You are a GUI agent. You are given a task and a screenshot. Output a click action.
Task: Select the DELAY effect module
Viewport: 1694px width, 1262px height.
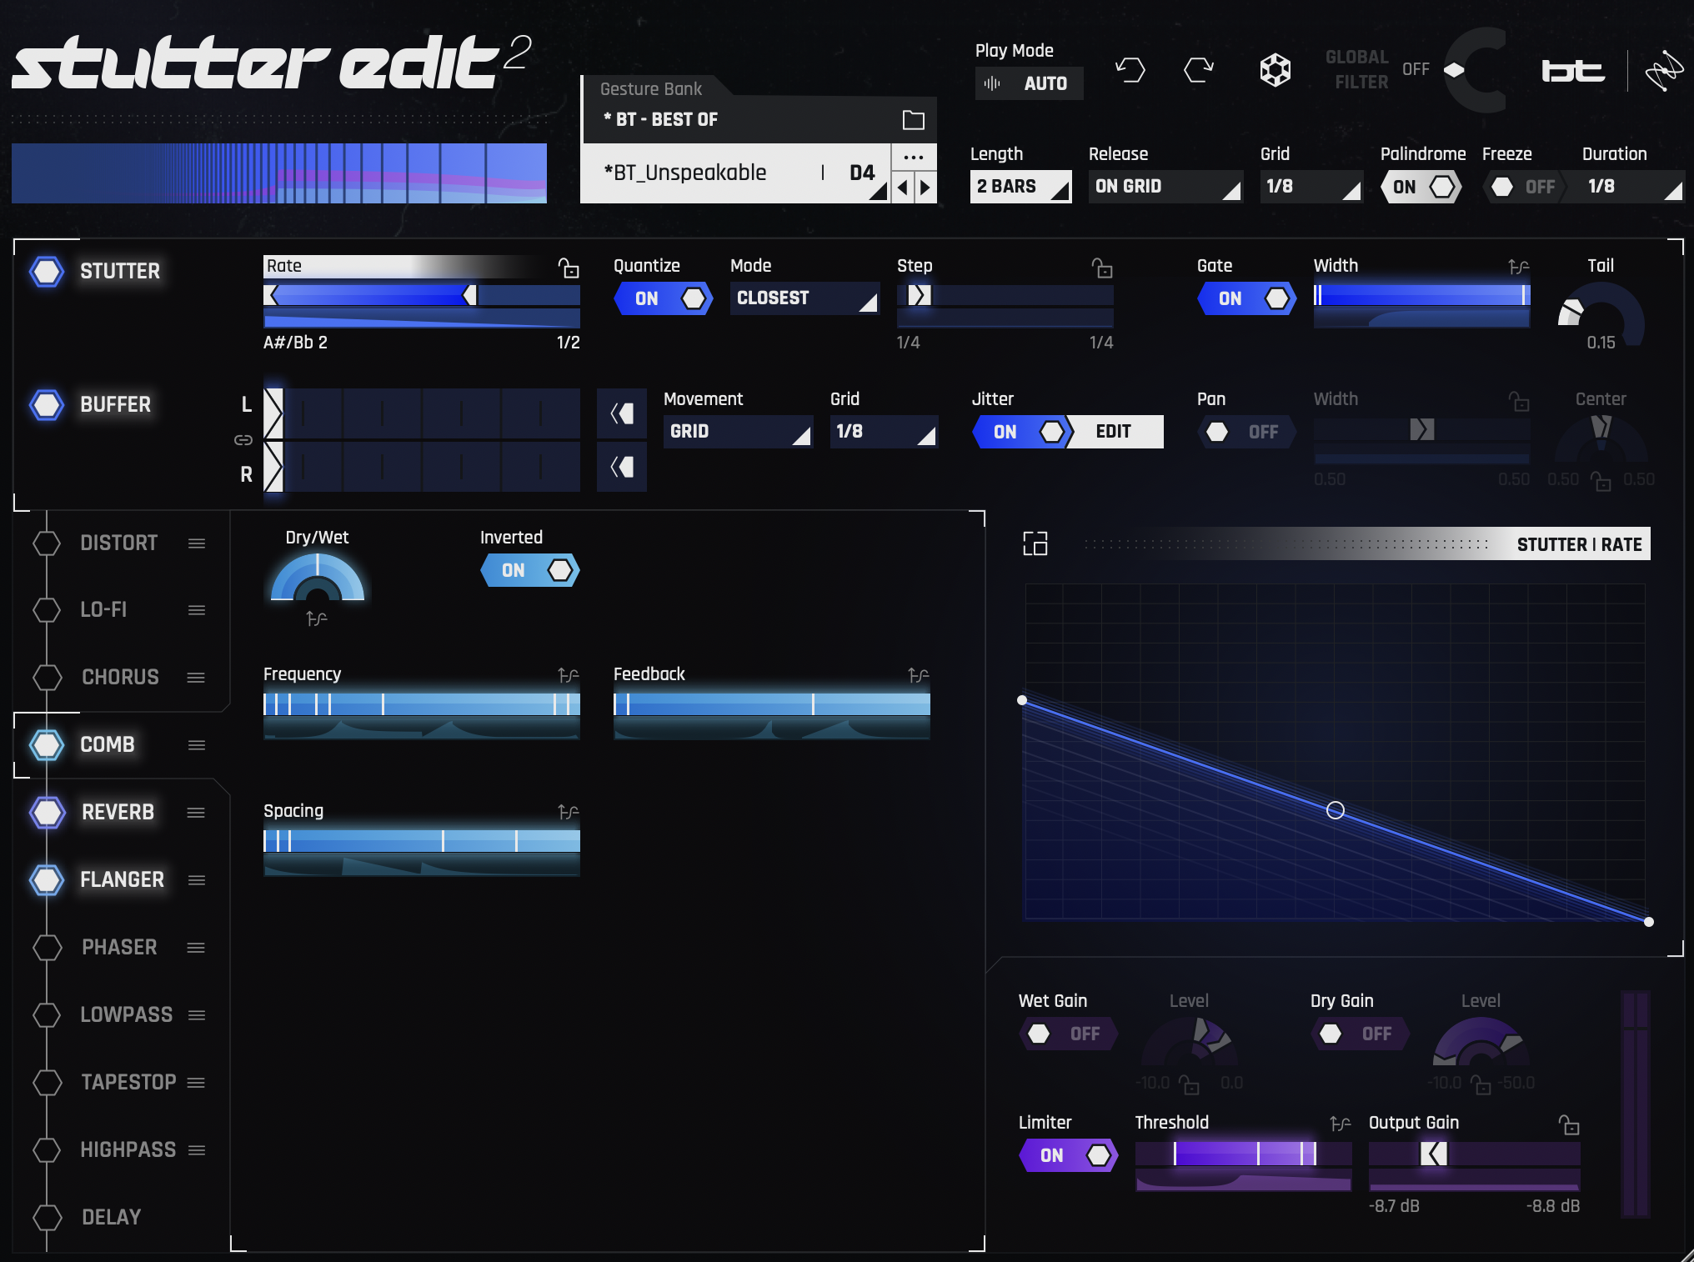click(x=112, y=1218)
